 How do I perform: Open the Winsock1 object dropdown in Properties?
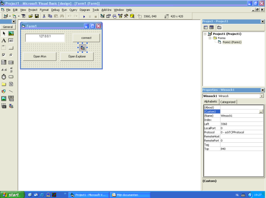click(261, 96)
